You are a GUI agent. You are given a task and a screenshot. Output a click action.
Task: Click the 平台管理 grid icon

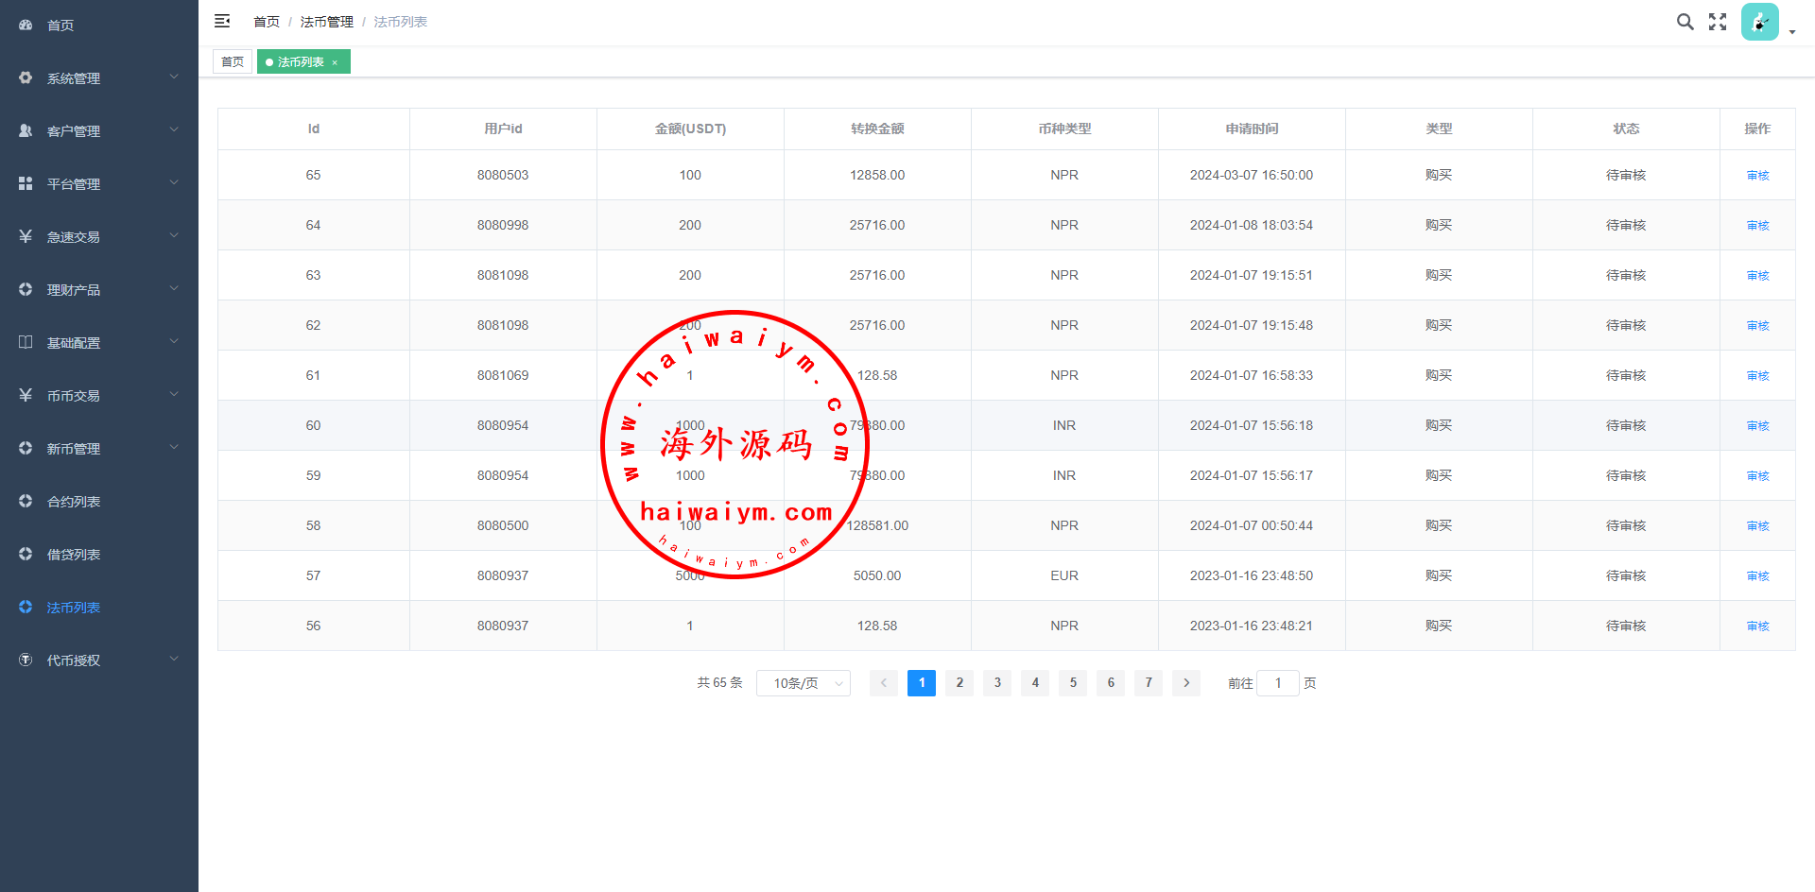[x=26, y=183]
